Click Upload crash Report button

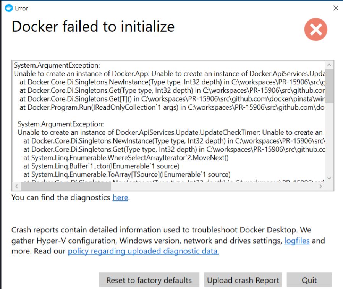[243, 280]
